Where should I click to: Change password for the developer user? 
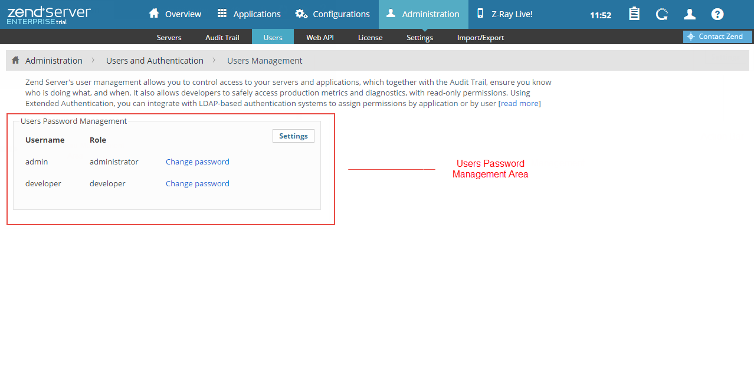tap(197, 183)
